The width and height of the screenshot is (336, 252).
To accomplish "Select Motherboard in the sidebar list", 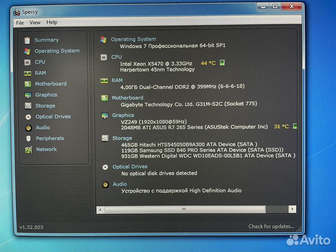I will [51, 84].
